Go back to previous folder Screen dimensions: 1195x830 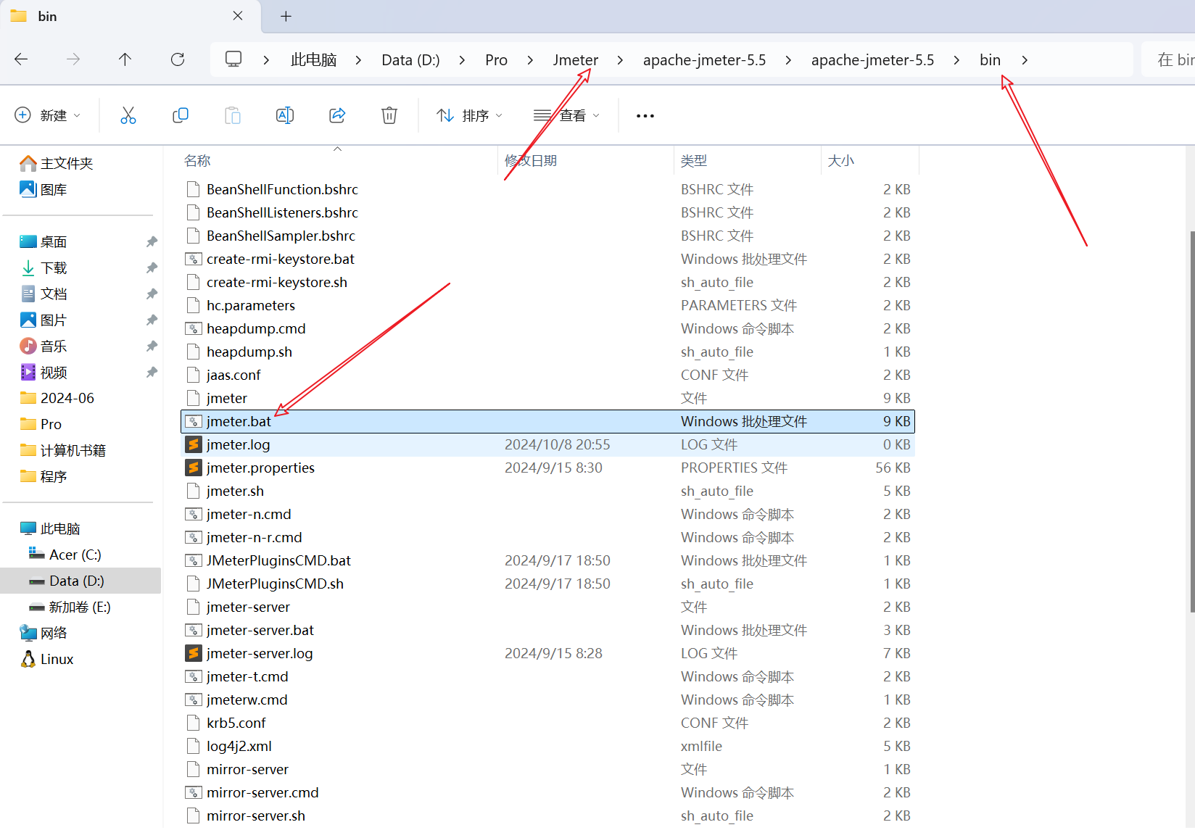pyautogui.click(x=22, y=59)
